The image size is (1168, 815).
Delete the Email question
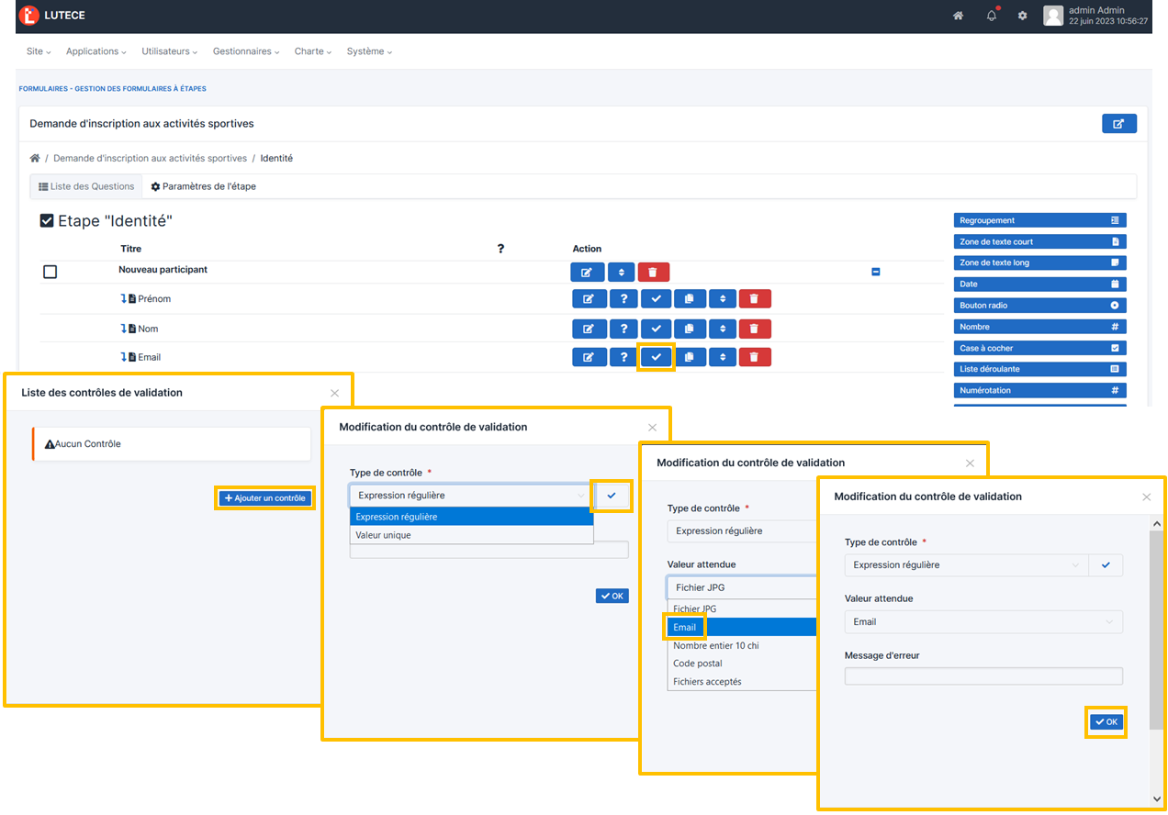(x=755, y=356)
